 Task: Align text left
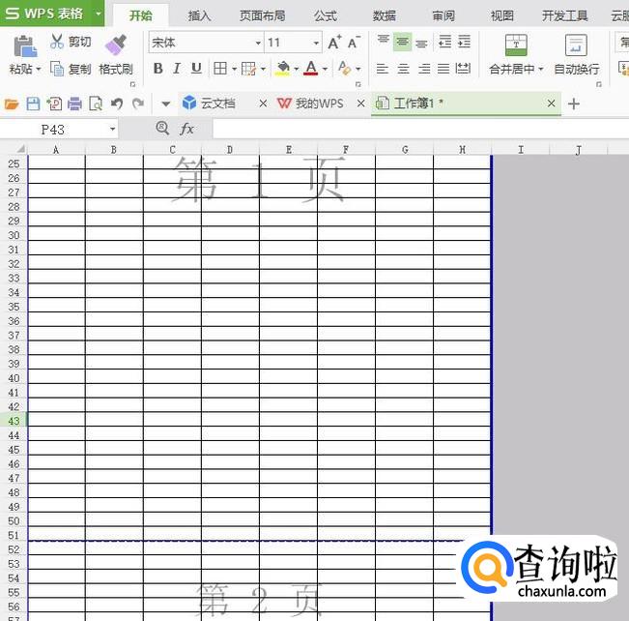pyautogui.click(x=383, y=69)
